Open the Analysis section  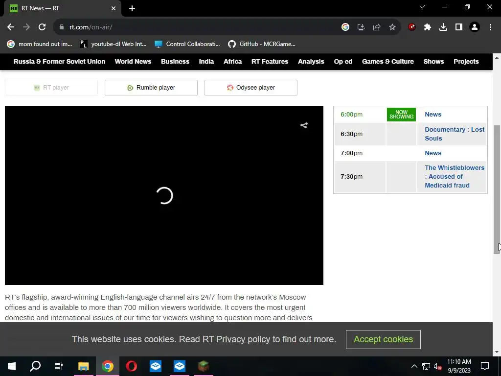311,61
